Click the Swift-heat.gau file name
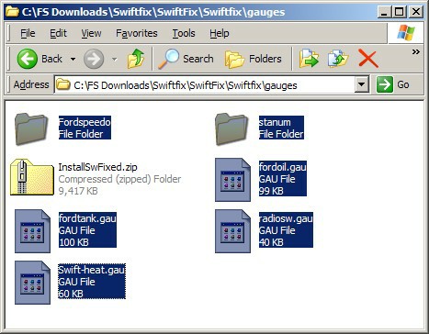 92,270
